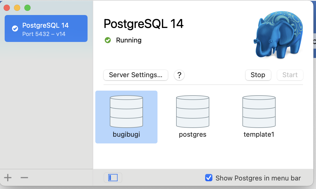Remove selected server with minus button
The image size is (316, 189).
coord(24,178)
